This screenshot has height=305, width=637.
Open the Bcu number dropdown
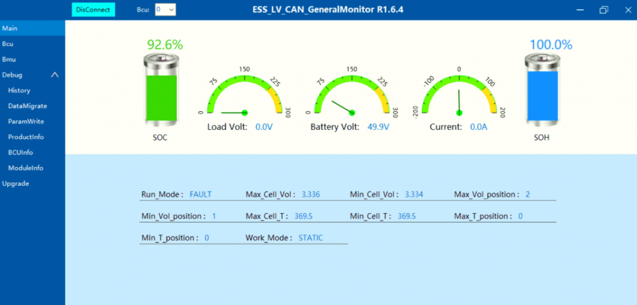coord(165,9)
